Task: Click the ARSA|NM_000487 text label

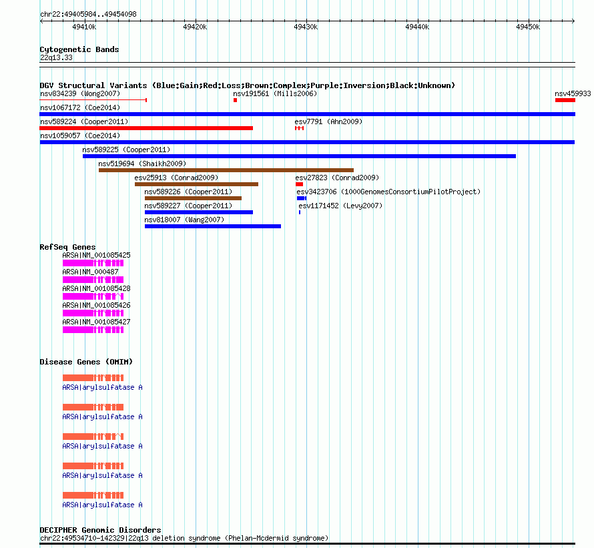Action: (90, 272)
